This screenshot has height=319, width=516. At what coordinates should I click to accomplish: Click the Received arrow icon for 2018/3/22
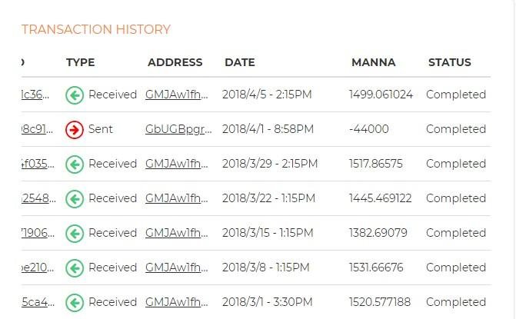[75, 198]
